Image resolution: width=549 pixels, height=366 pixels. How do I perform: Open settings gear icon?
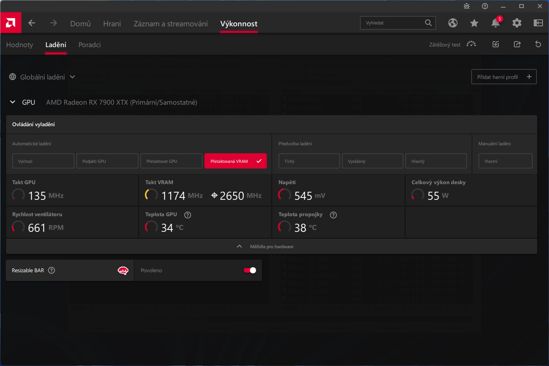coord(517,23)
